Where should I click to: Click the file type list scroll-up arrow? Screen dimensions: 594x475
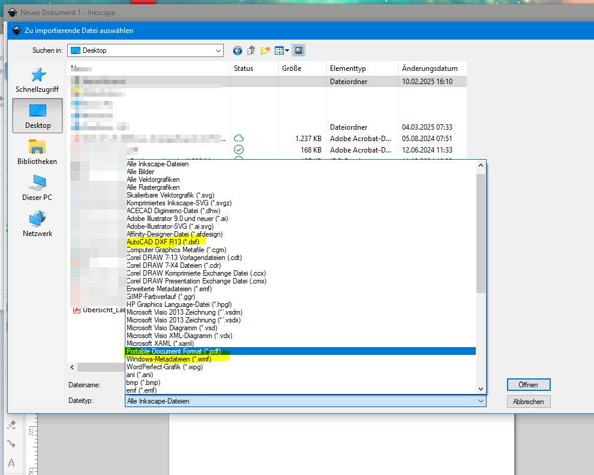click(x=481, y=165)
